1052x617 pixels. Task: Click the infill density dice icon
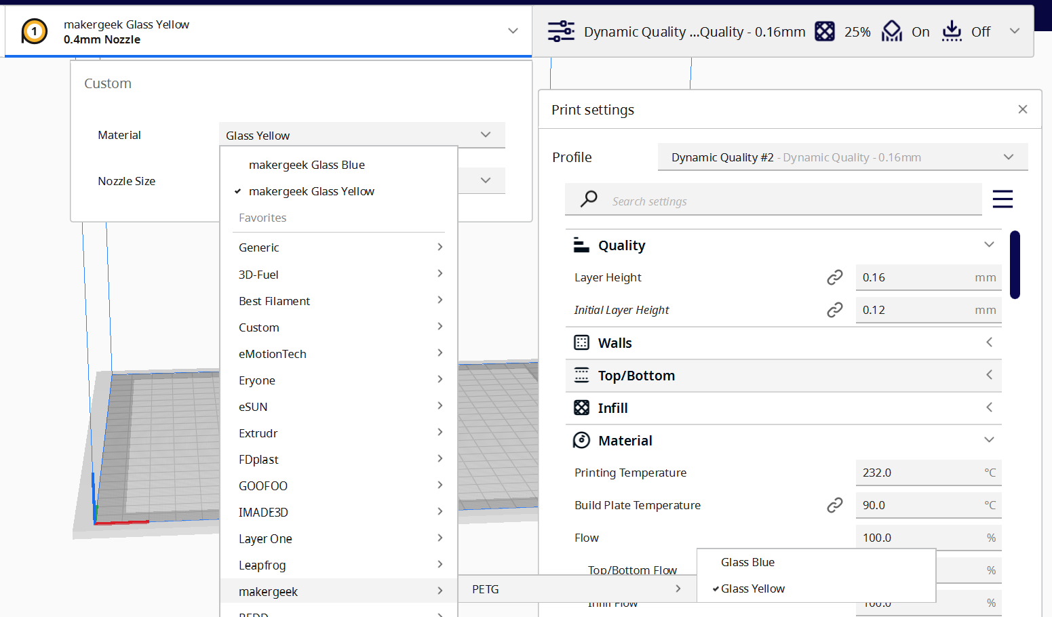pyautogui.click(x=825, y=31)
